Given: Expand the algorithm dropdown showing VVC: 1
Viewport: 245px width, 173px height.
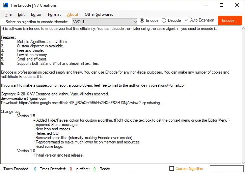Looking at the screenshot, I should tap(105, 21).
